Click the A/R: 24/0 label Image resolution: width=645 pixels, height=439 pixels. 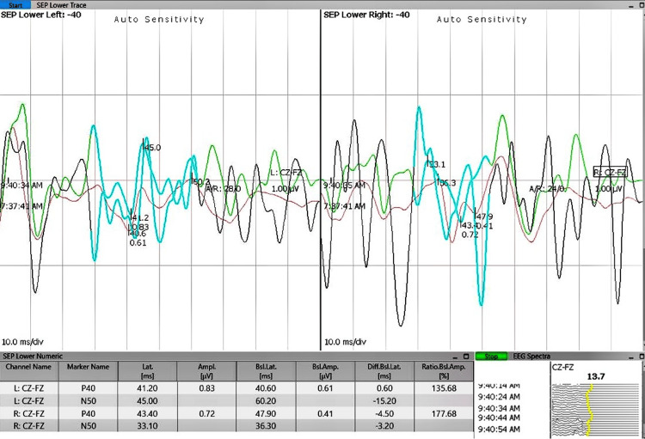[548, 189]
